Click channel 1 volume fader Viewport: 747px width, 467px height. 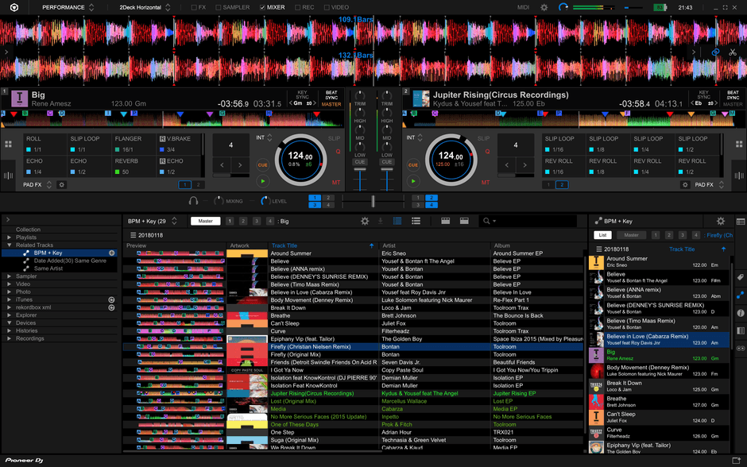(360, 171)
